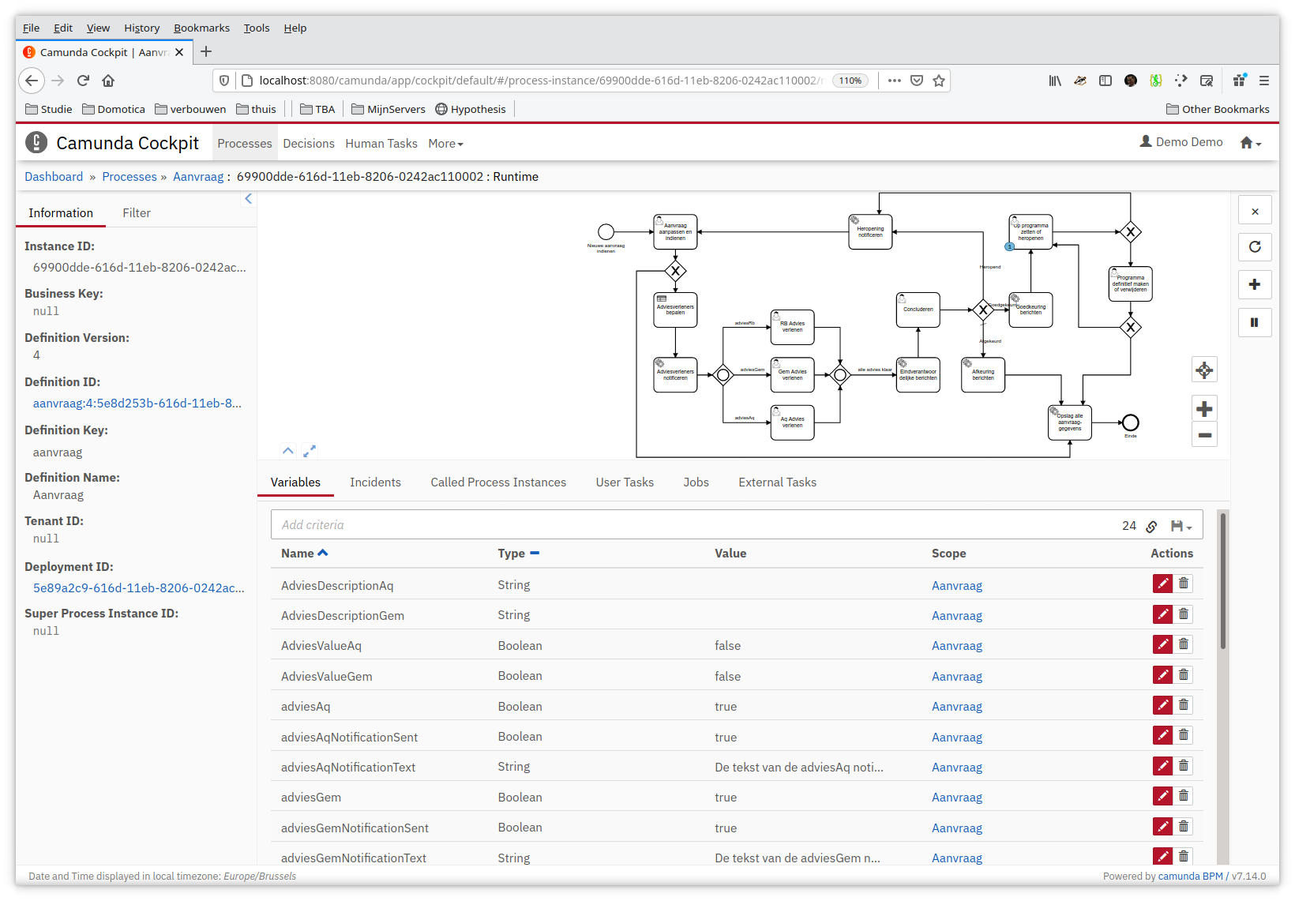Open the Firefox library icon
The width and height of the screenshot is (1295, 901).
(1055, 81)
